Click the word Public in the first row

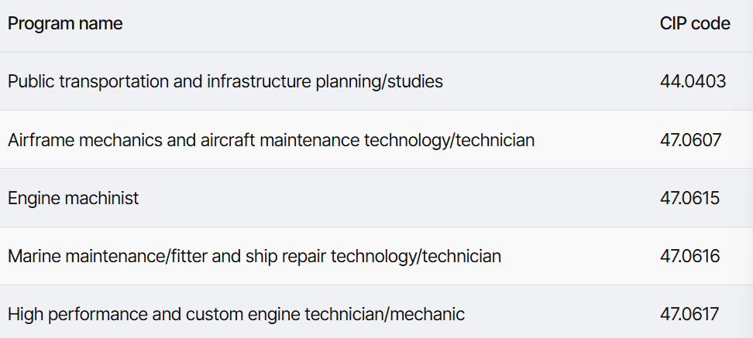tap(31, 81)
